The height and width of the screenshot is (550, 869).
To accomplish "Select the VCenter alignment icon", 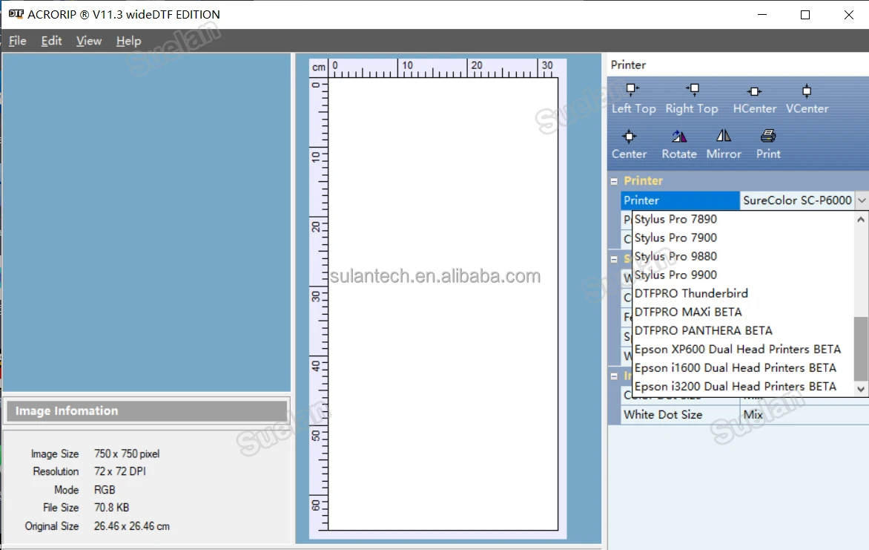I will pos(807,91).
